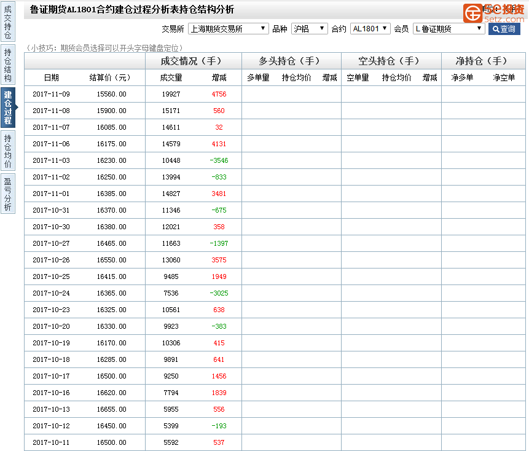Click the 多单量 column header
The width and height of the screenshot is (529, 451).
258,77
